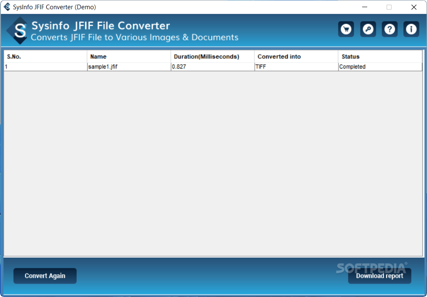Minimize the SysInfo JFIF Converter window
This screenshot has width=427, height=297.
coord(364,7)
